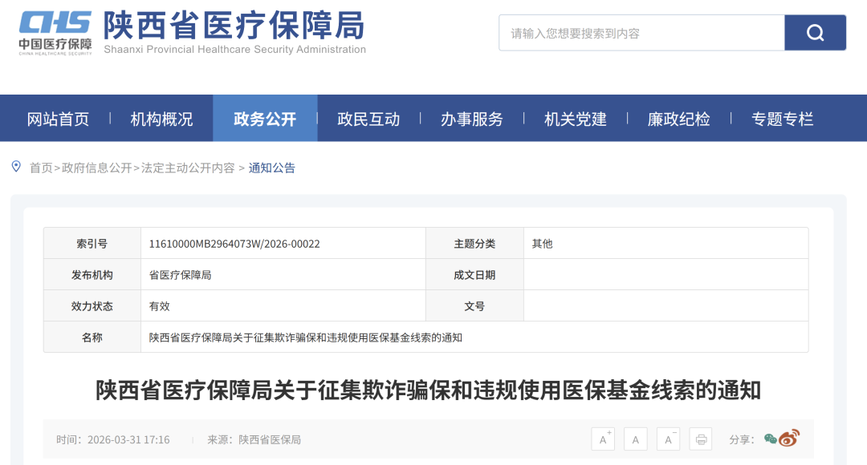Click the search magnifier button
Image resolution: width=867 pixels, height=465 pixels.
[815, 33]
